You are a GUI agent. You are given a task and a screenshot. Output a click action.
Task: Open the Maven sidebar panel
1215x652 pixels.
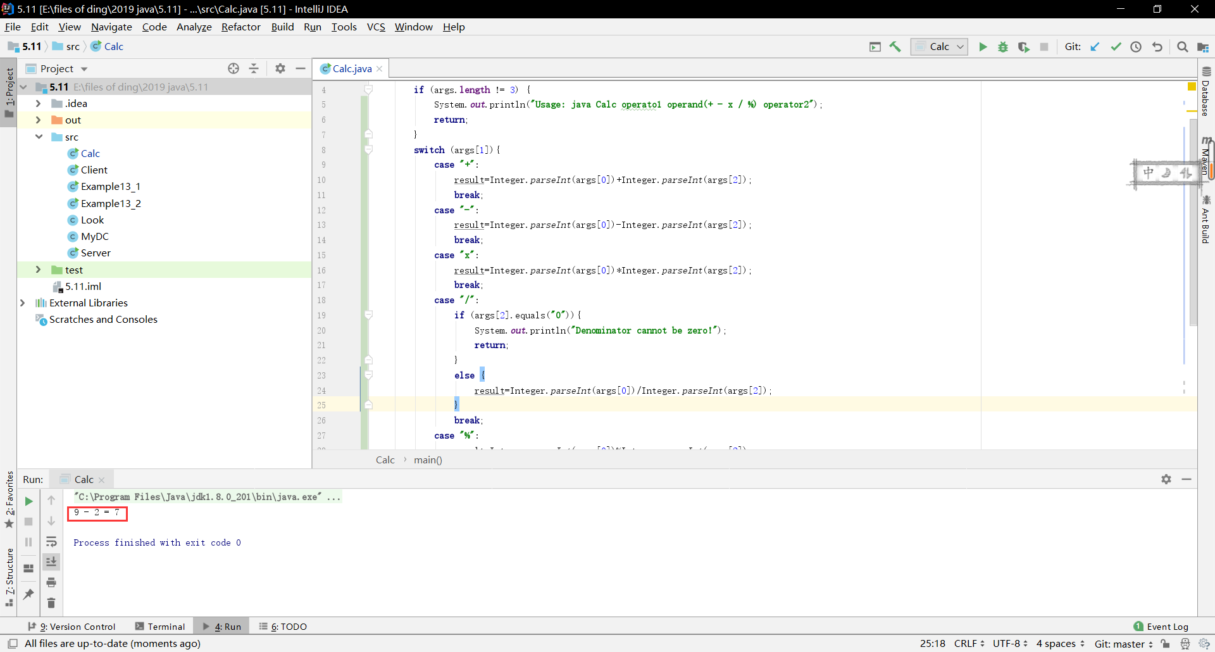coord(1206,157)
